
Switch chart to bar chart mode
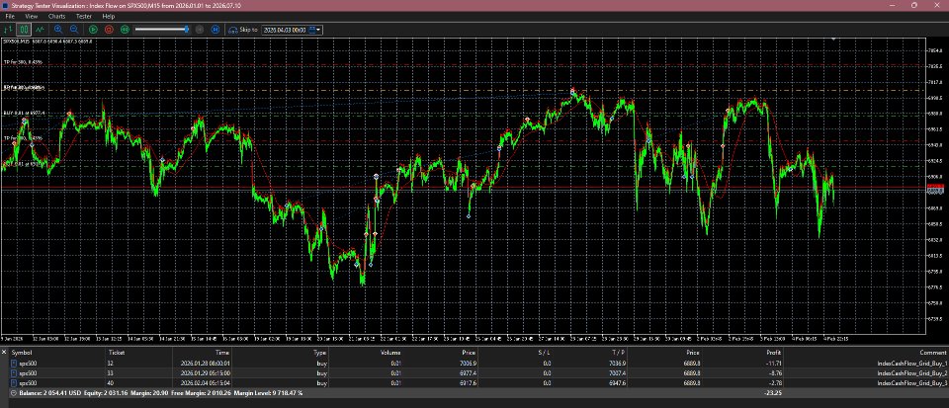(x=9, y=29)
